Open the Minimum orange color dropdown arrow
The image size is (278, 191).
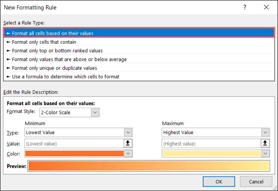point(127,153)
